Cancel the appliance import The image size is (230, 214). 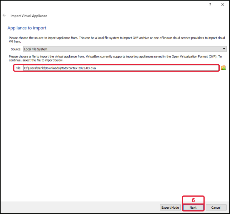pyautogui.click(x=216, y=207)
